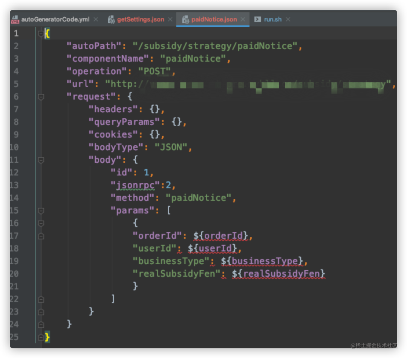Click line number 8 in the gutter
The height and width of the screenshot is (358, 407).
point(16,122)
